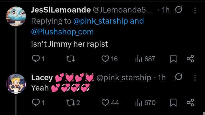View analytics showing 670 views

[x=145, y=102]
